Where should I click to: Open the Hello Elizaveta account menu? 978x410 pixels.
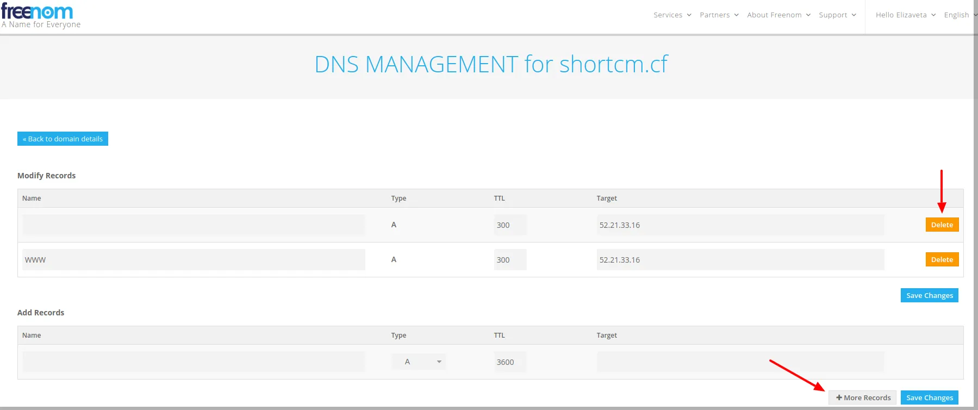(906, 15)
